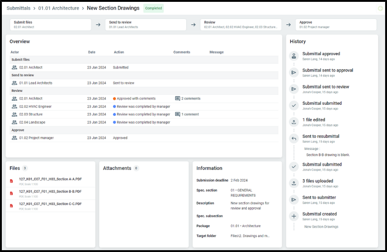Click the Submittal created plus icon
This screenshot has height=252, width=387.
tap(294, 216)
